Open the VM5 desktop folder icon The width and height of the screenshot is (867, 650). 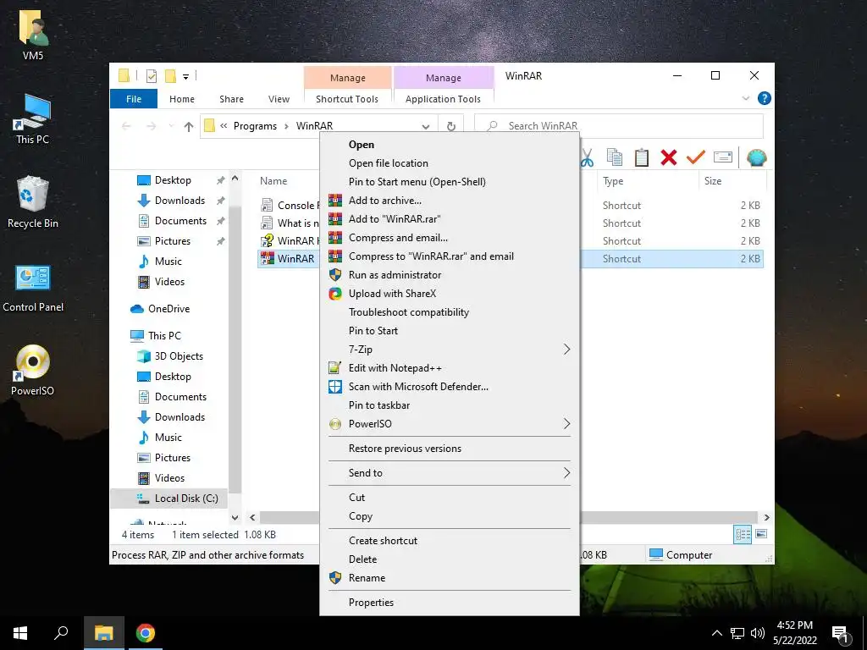(33, 34)
